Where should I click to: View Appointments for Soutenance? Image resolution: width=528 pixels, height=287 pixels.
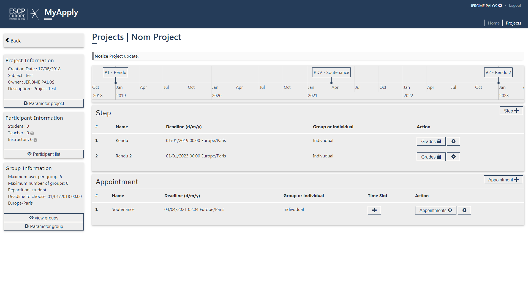click(436, 210)
